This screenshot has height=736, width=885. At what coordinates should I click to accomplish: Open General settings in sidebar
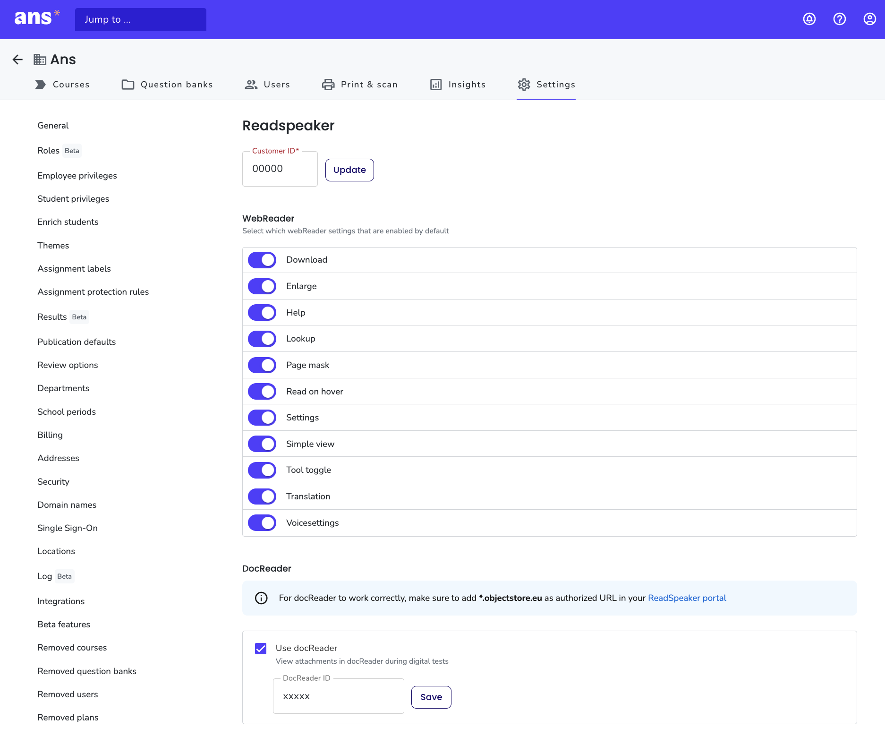click(53, 126)
